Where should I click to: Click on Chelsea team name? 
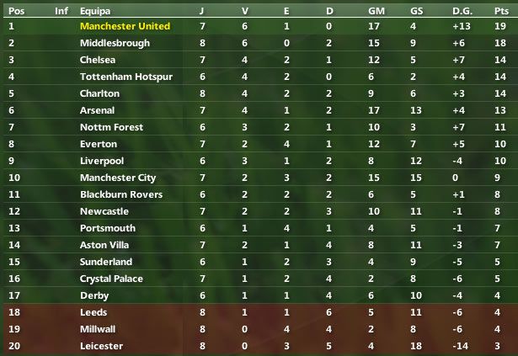pyautogui.click(x=99, y=60)
